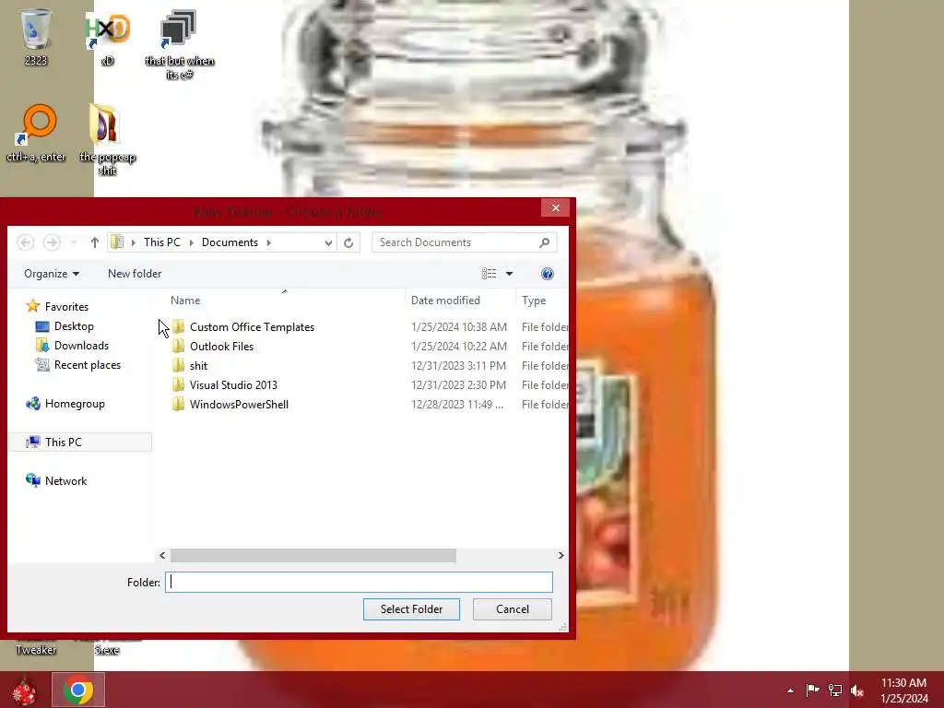
Task: Open the view options dropdown arrow
Action: pos(509,274)
